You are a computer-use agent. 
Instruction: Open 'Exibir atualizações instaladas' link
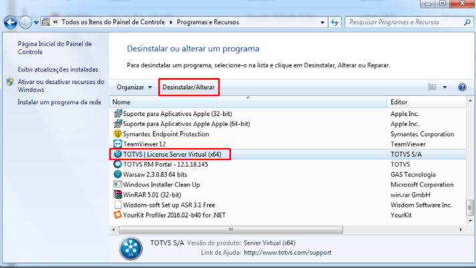[57, 69]
